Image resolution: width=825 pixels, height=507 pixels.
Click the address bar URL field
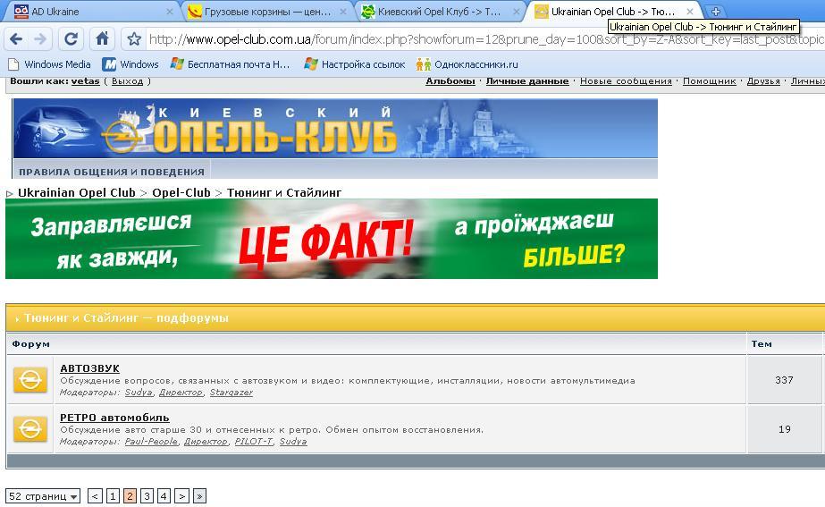coord(484,39)
